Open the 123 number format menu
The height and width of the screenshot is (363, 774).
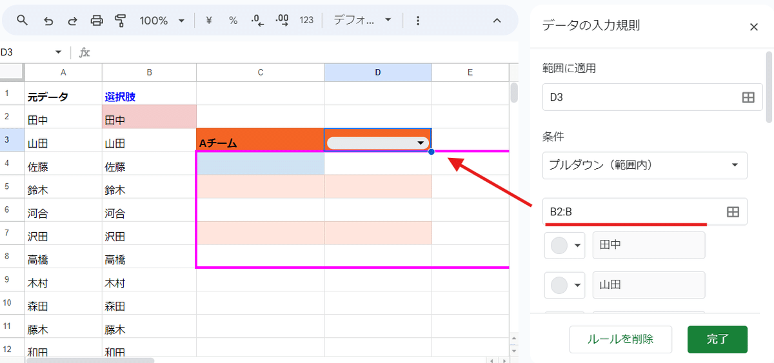306,21
